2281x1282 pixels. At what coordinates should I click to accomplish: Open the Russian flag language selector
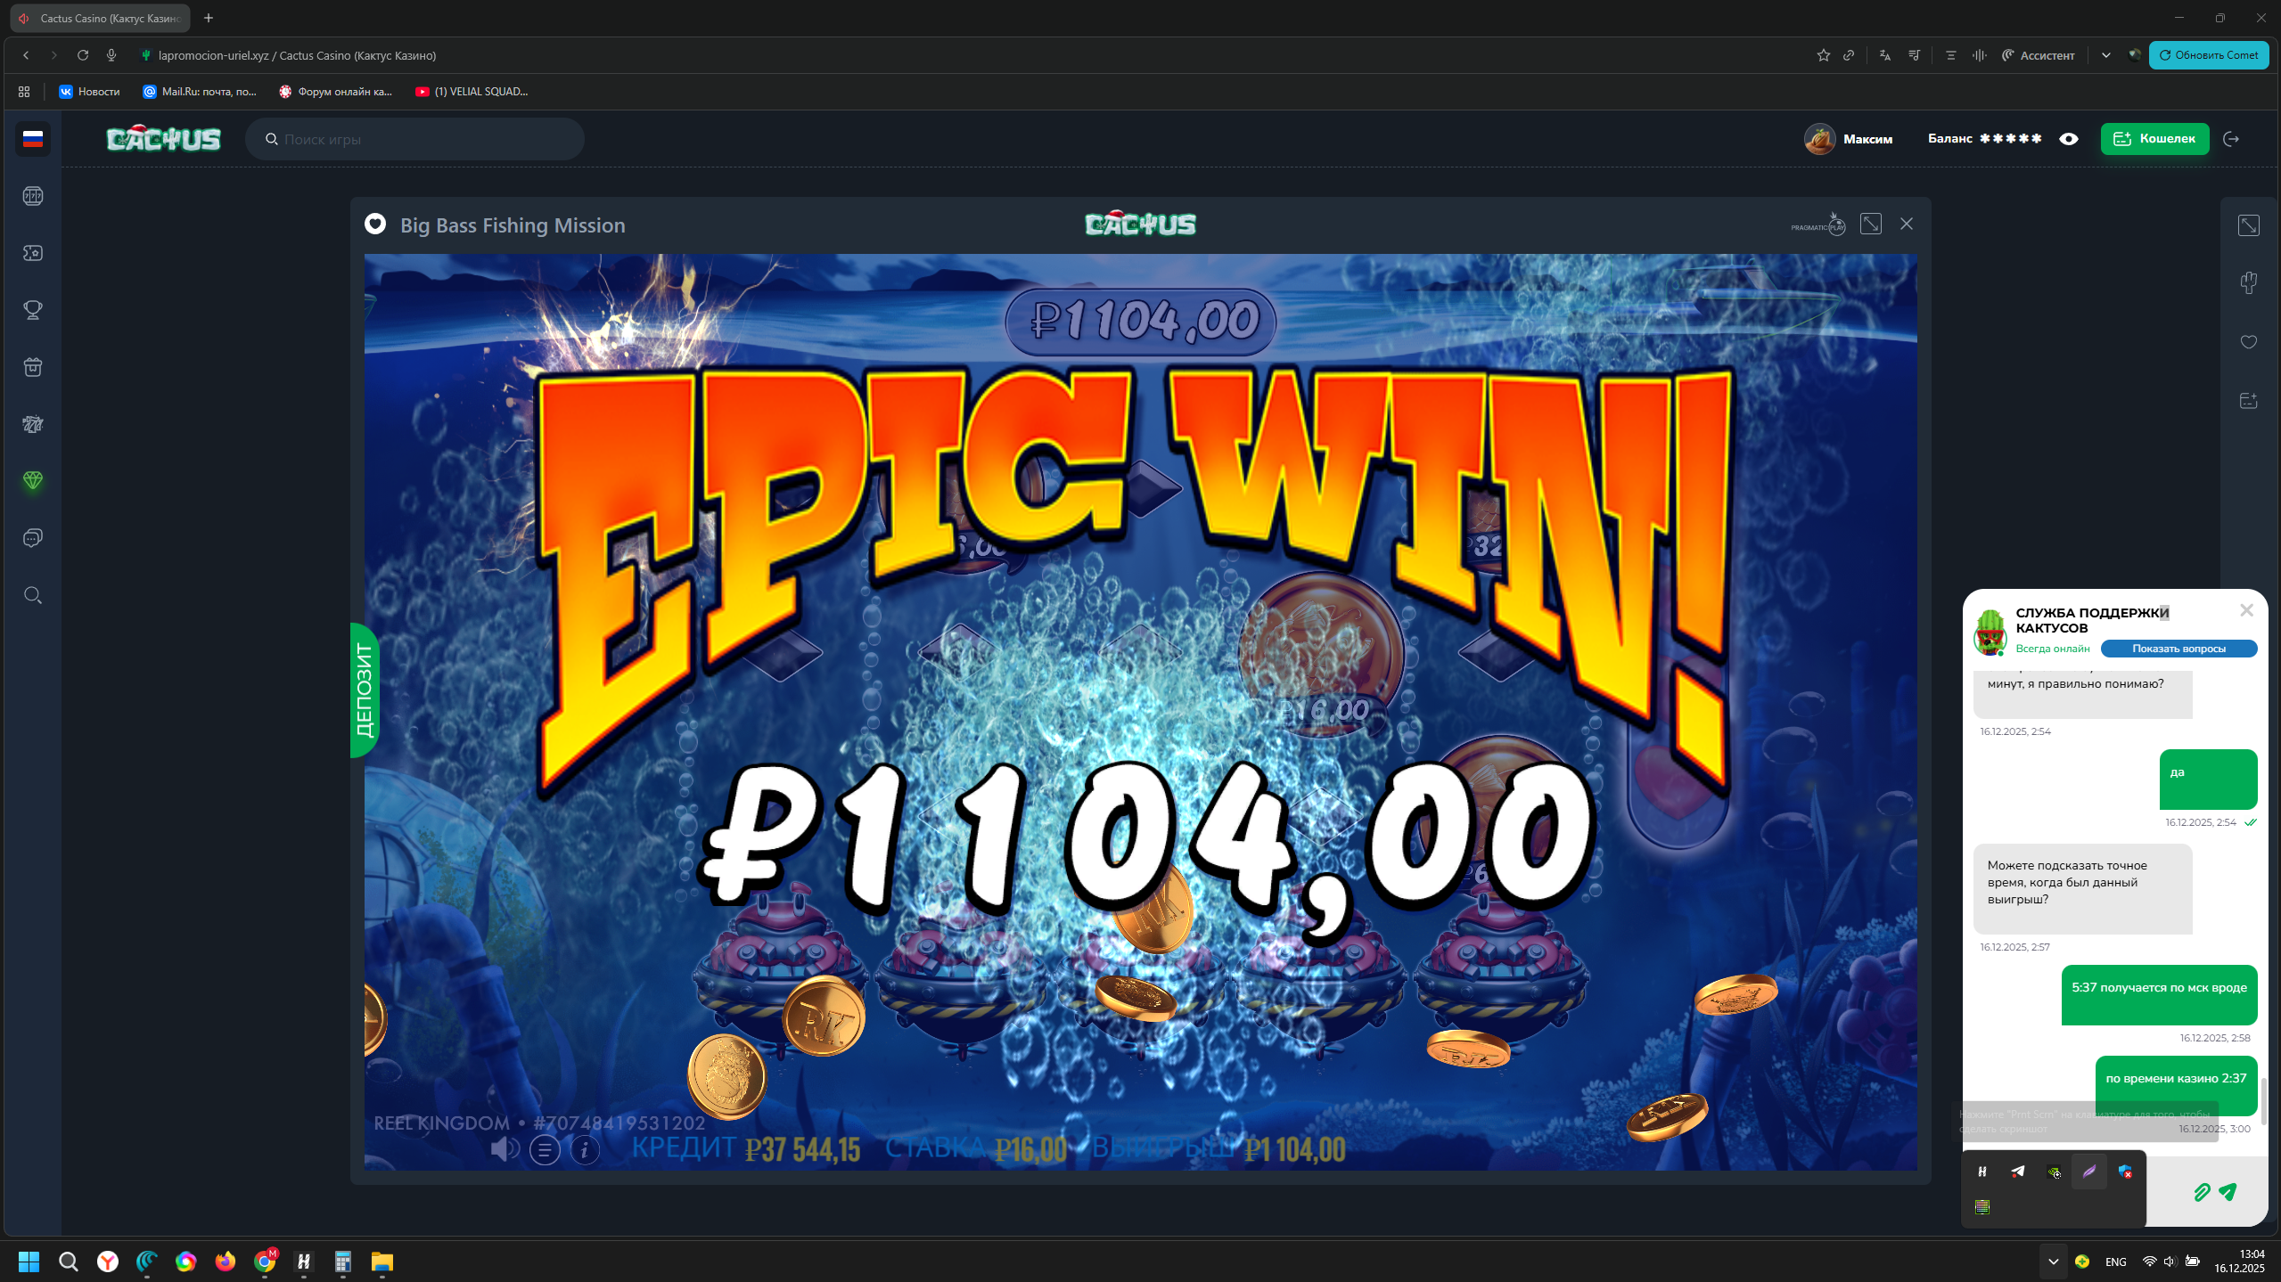(x=33, y=139)
